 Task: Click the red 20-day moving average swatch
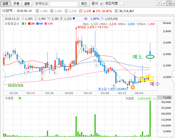click(x=29, y=23)
